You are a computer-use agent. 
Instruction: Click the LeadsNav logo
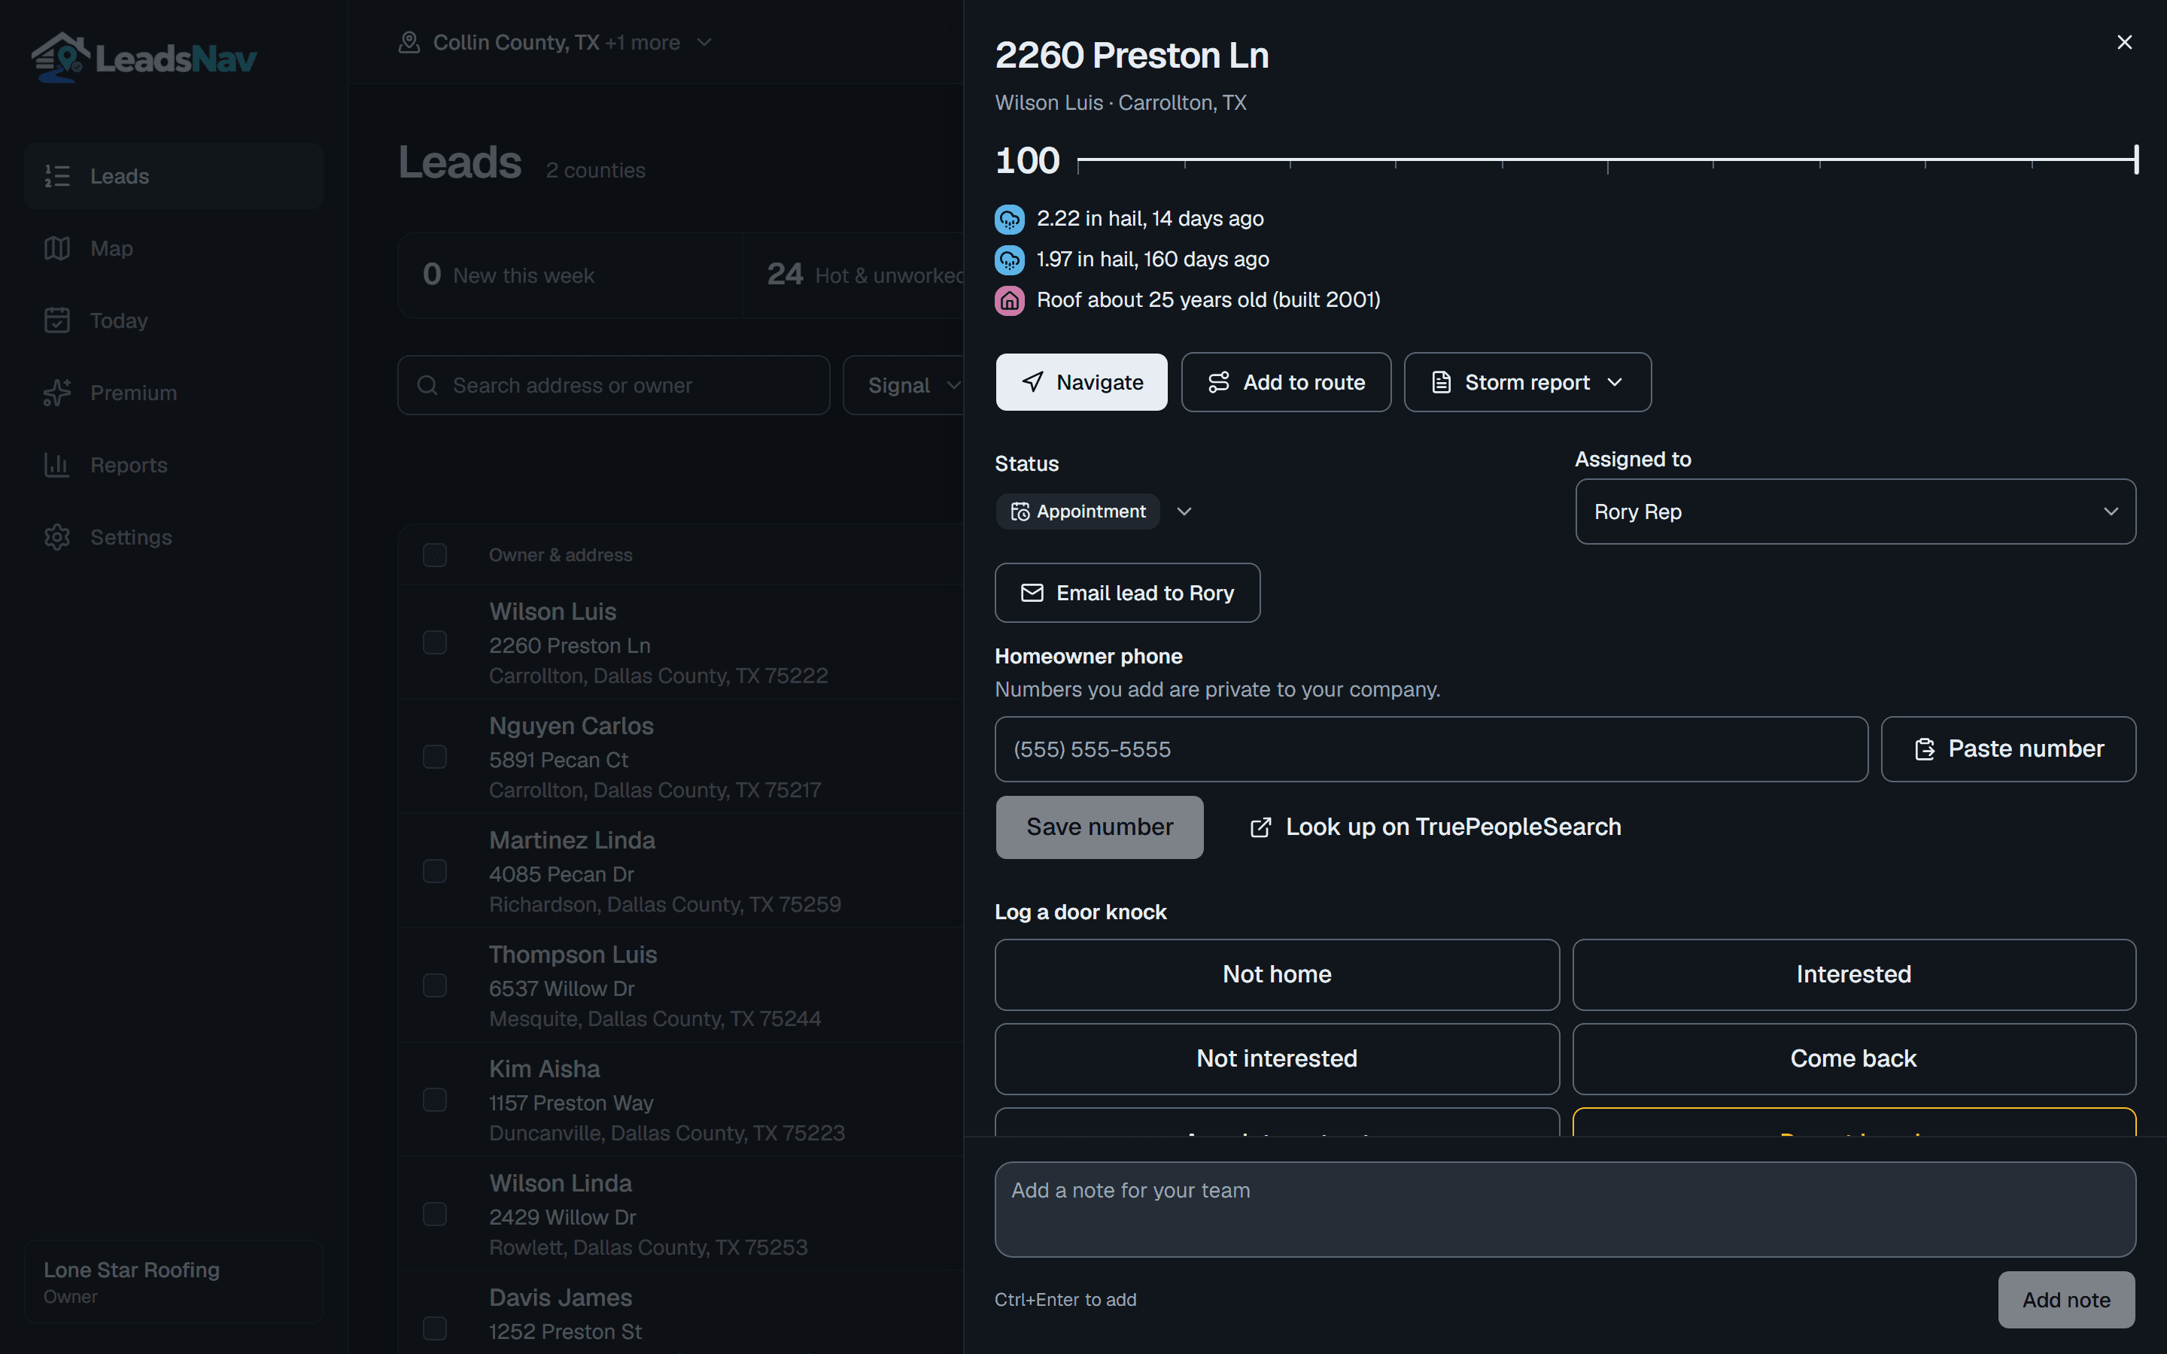tap(144, 58)
